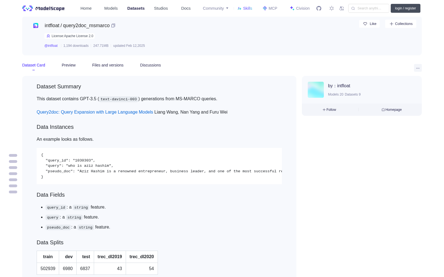
Task: Click the intfloat gradient avatar thumbnail
Action: tap(316, 90)
